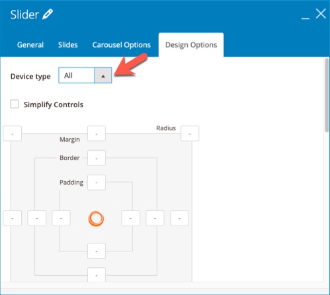Click the Radius input at top right
The image size is (330, 295).
point(190,134)
